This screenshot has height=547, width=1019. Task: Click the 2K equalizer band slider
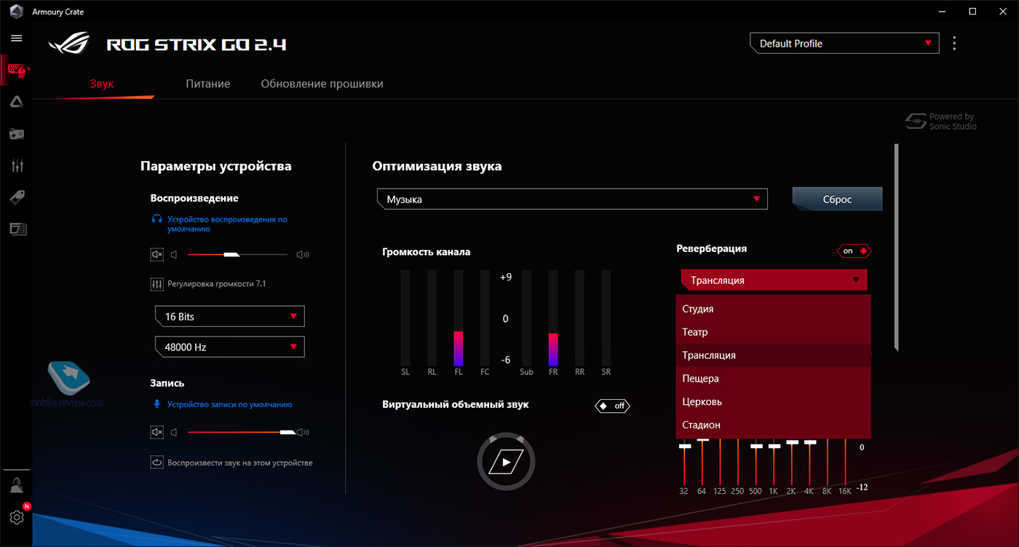pyautogui.click(x=792, y=461)
